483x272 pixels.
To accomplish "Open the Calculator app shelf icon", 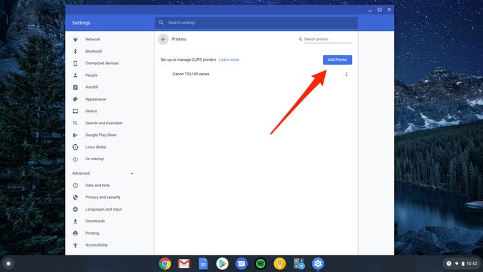I will click(x=299, y=264).
